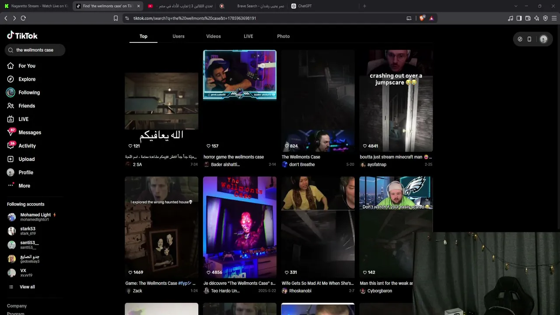The height and width of the screenshot is (315, 560).
Task: Open the 'I explored the wrong haunted house' video
Action: (x=161, y=227)
